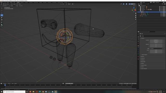Jump to the timeline start frame
The width and height of the screenshot is (166, 93).
(x=66, y=83)
